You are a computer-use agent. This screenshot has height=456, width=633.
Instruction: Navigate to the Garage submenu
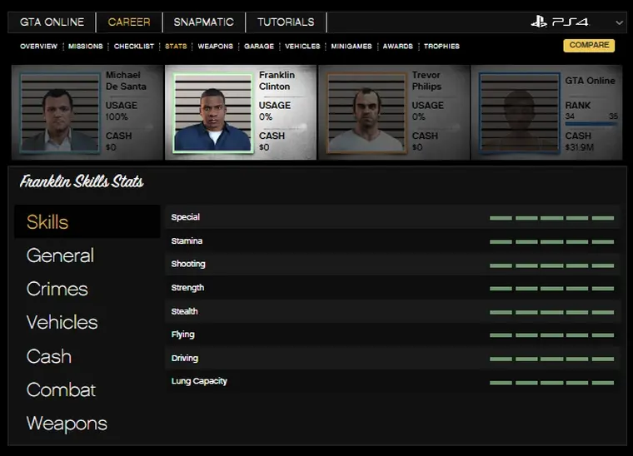(x=259, y=47)
